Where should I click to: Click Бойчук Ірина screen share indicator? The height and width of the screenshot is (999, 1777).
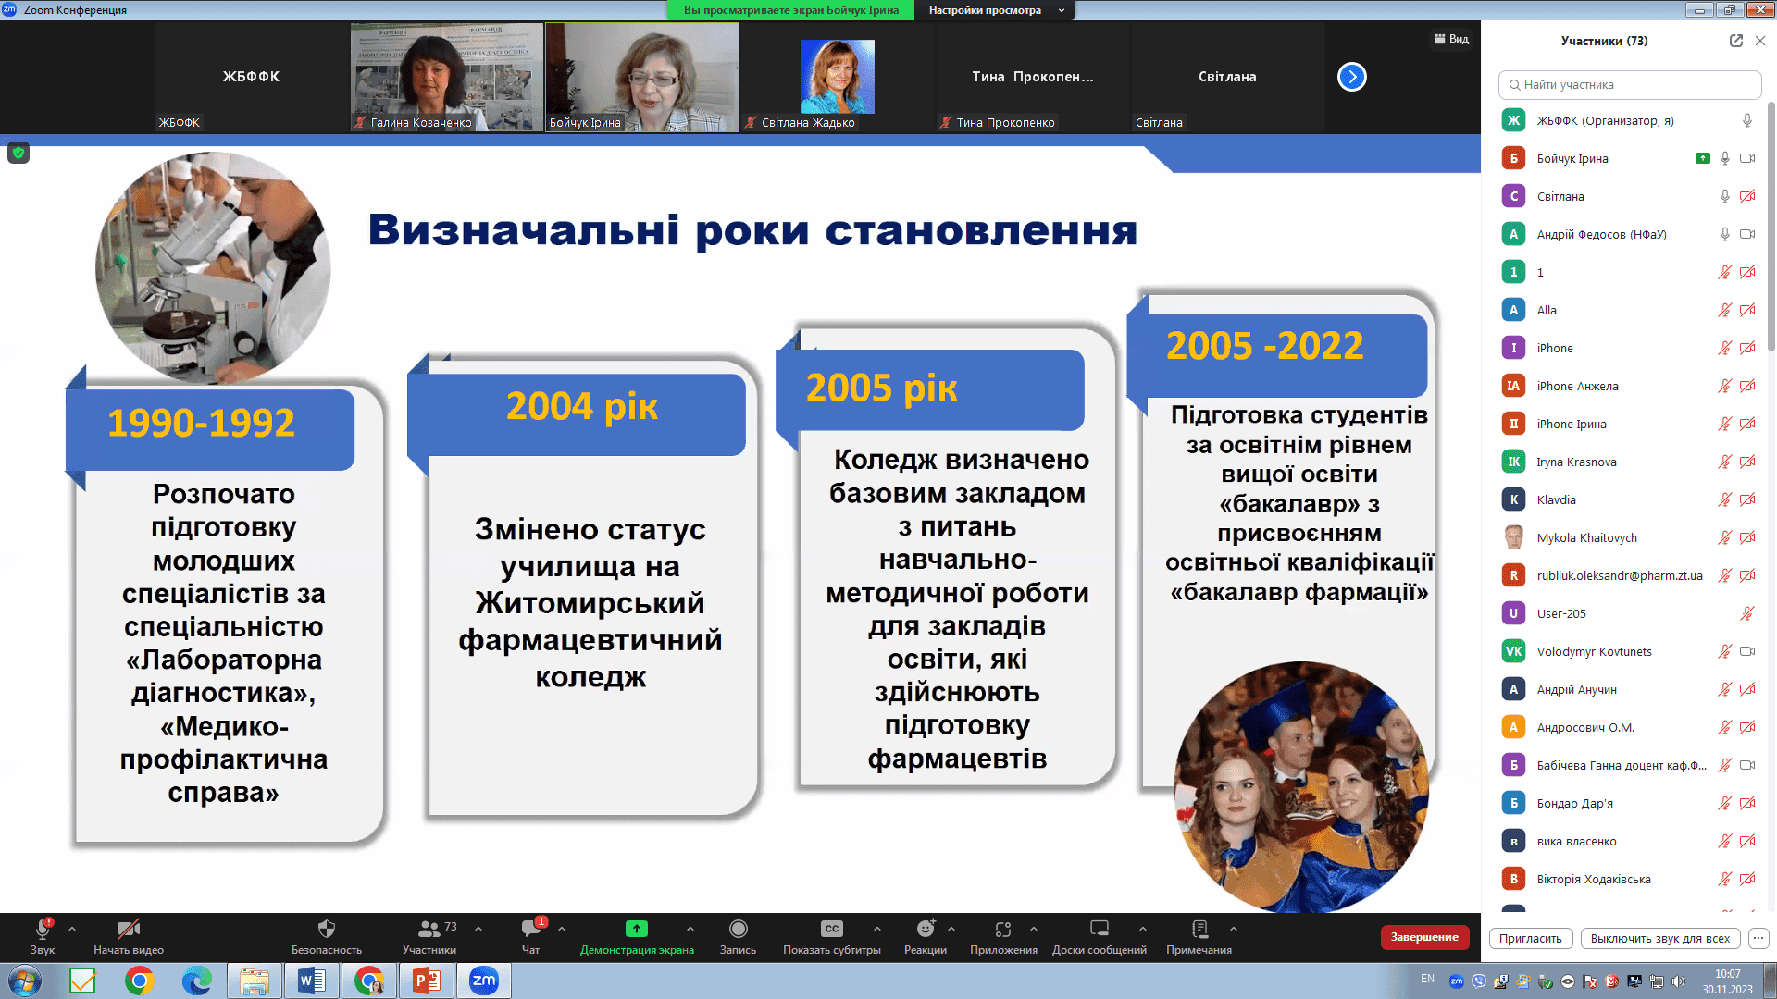1702,158
